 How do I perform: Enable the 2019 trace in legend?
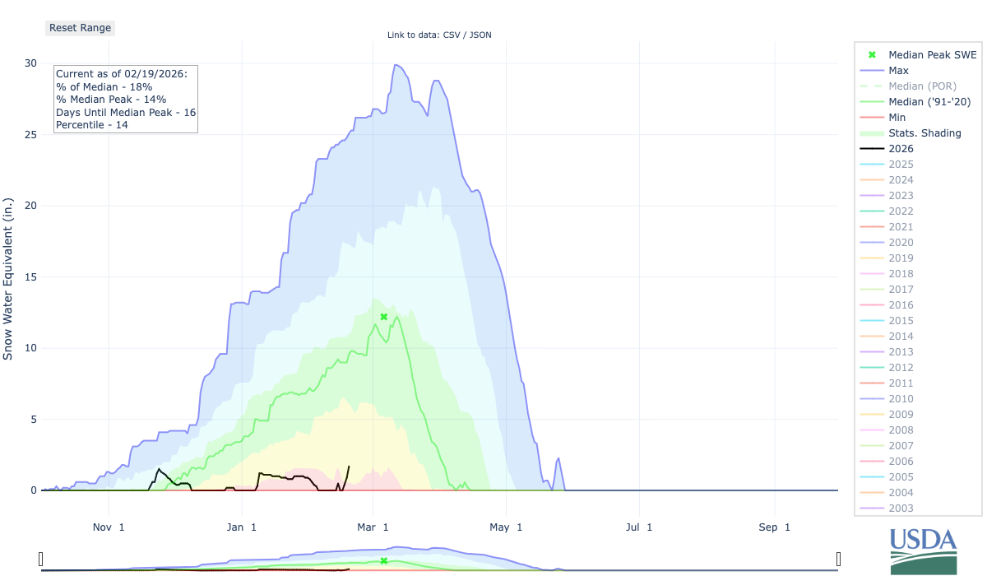901,258
